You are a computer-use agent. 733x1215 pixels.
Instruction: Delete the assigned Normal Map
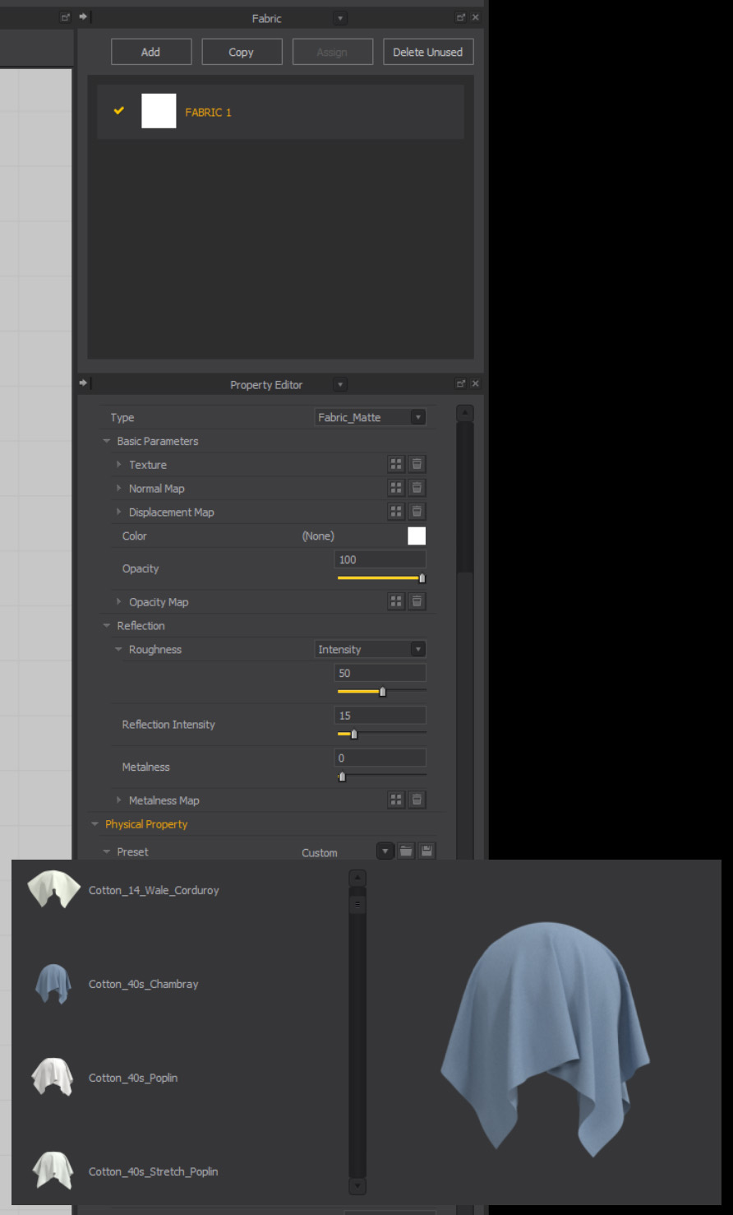(x=417, y=487)
